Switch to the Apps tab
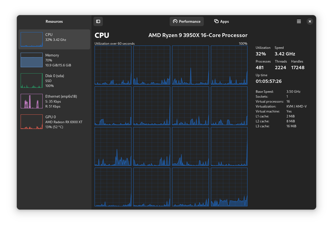 221,21
